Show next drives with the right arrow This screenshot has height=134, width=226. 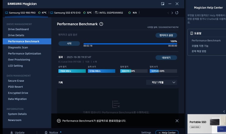click(172, 13)
